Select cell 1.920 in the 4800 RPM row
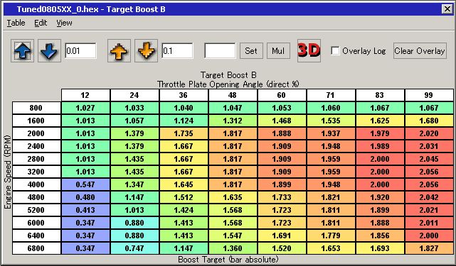Image resolution: width=456 pixels, height=266 pixels. (380, 197)
